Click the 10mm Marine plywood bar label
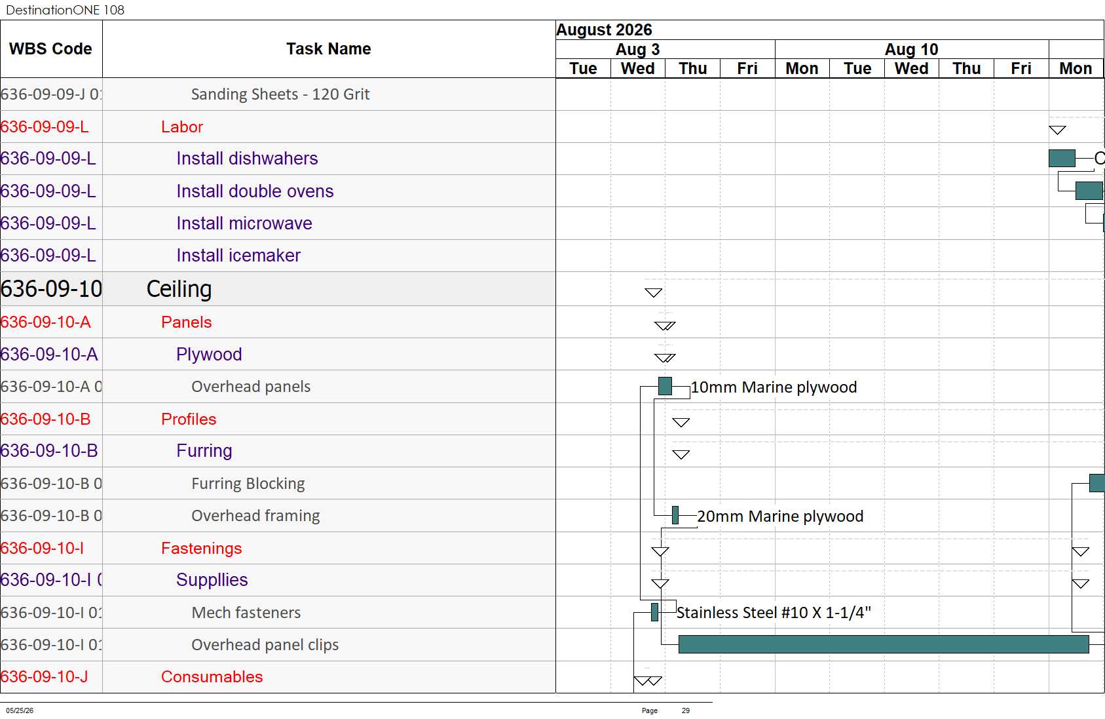Image resolution: width=1105 pixels, height=719 pixels. coord(774,387)
